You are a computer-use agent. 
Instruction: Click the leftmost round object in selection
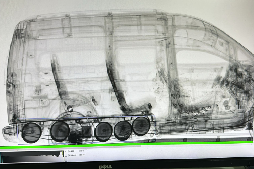31,132
